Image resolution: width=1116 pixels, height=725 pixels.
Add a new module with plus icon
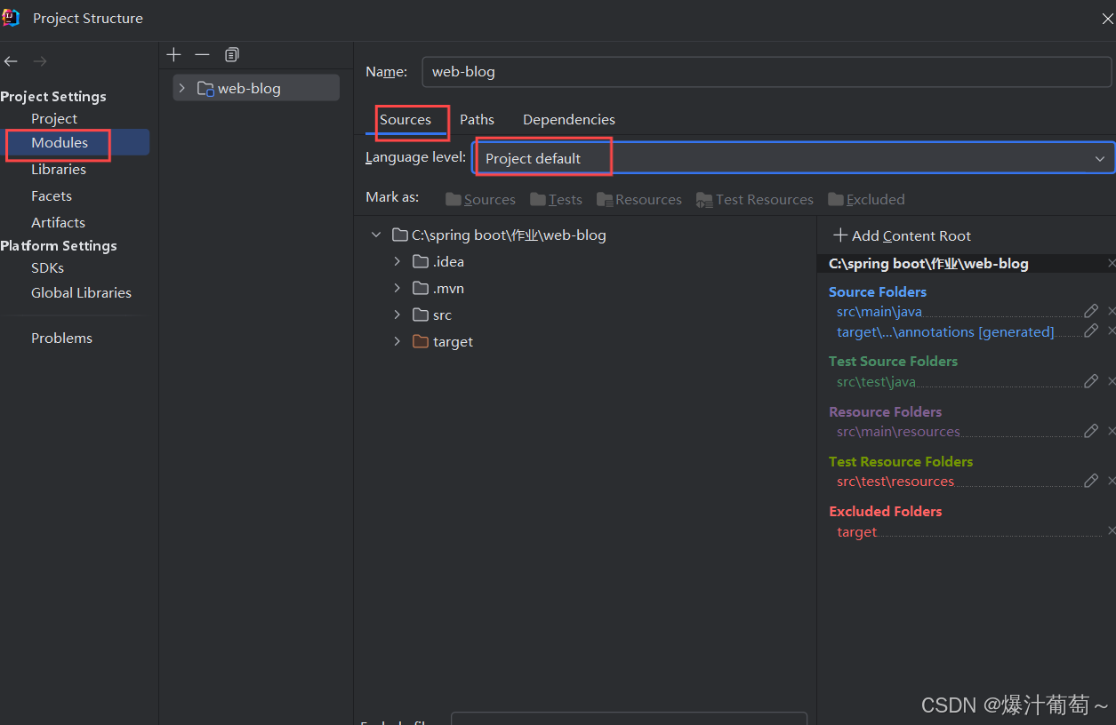click(x=173, y=55)
